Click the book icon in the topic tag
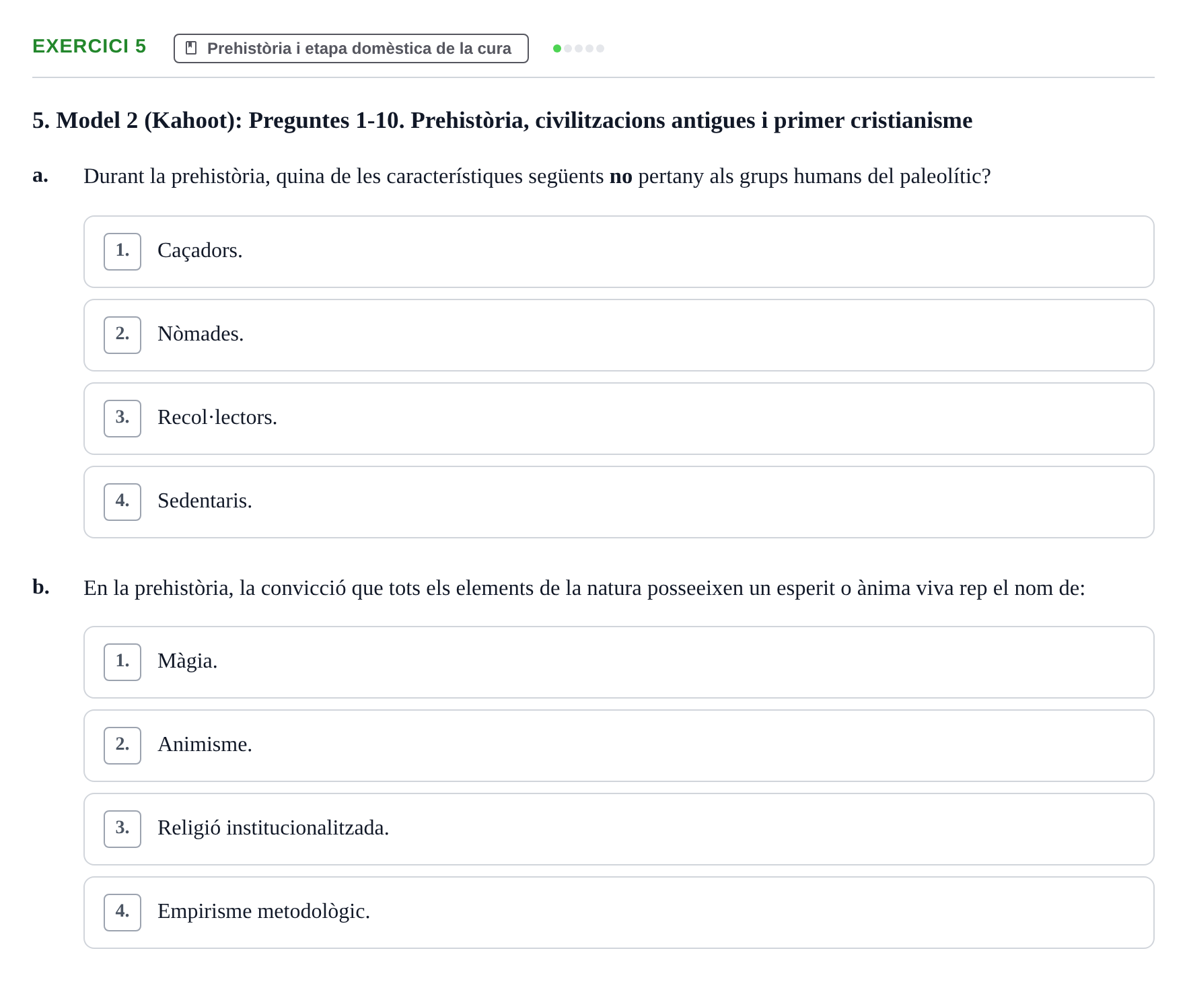 (191, 48)
